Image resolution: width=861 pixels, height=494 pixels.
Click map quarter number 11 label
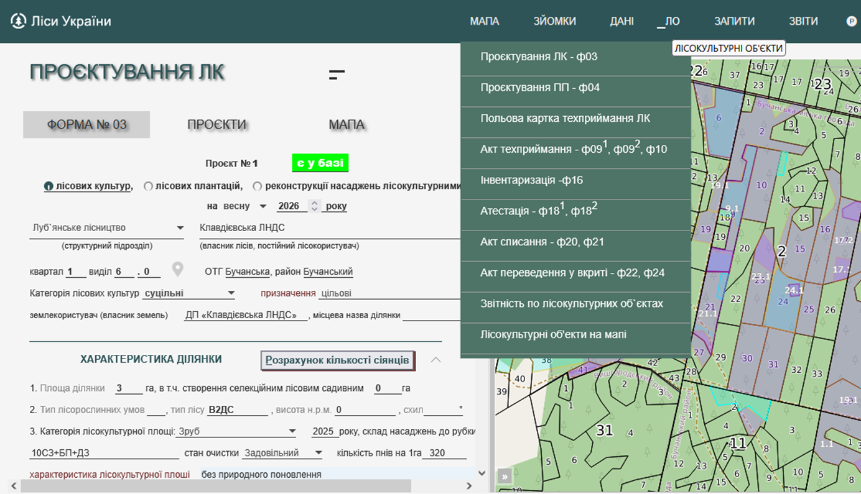coord(737,444)
